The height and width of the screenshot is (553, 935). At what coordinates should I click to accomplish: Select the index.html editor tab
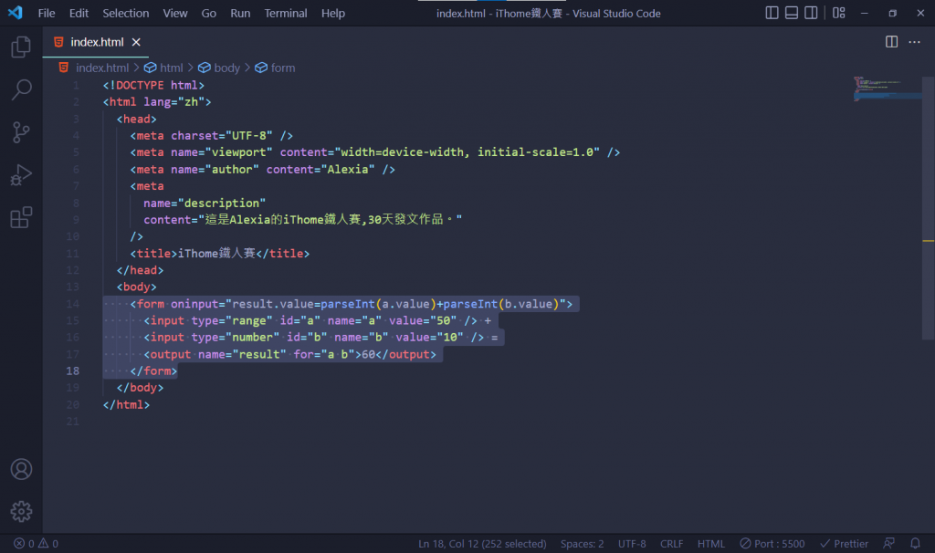[x=96, y=42]
